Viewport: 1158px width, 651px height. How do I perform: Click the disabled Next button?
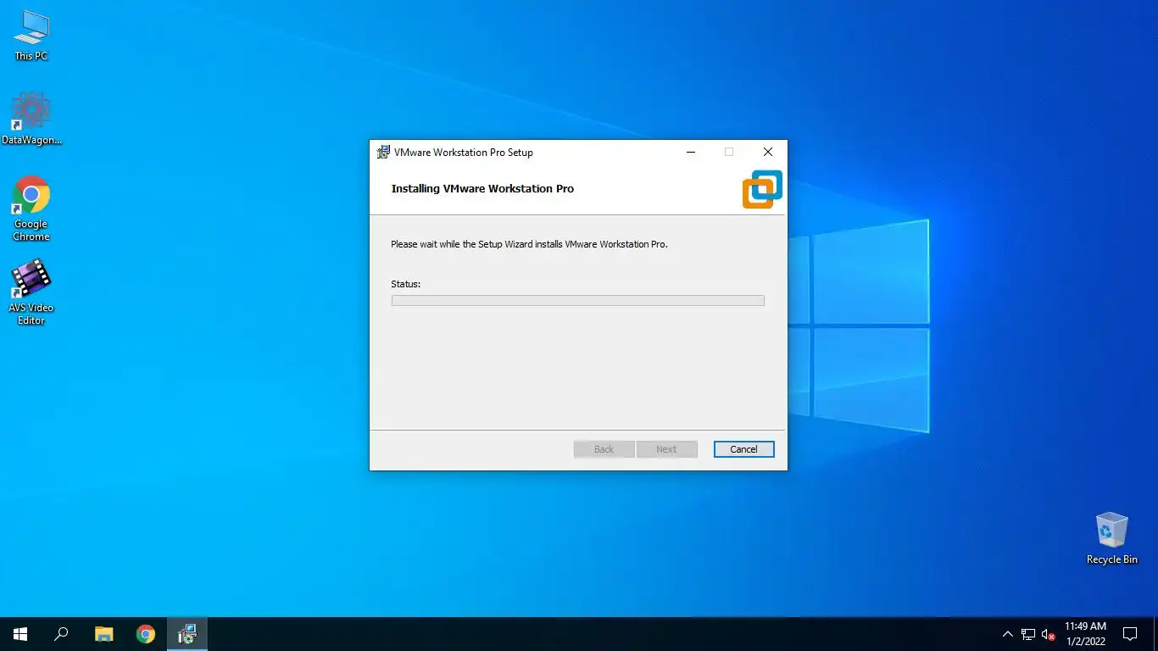point(666,449)
